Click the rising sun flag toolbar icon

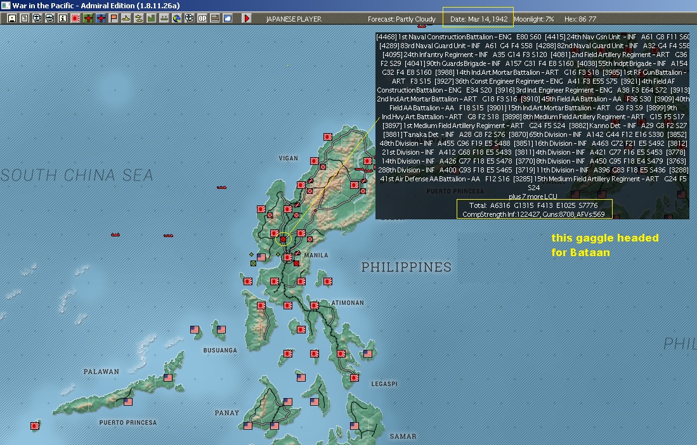tap(75, 18)
